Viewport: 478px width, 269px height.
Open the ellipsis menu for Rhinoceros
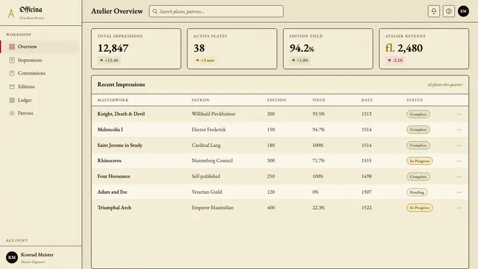point(459,161)
